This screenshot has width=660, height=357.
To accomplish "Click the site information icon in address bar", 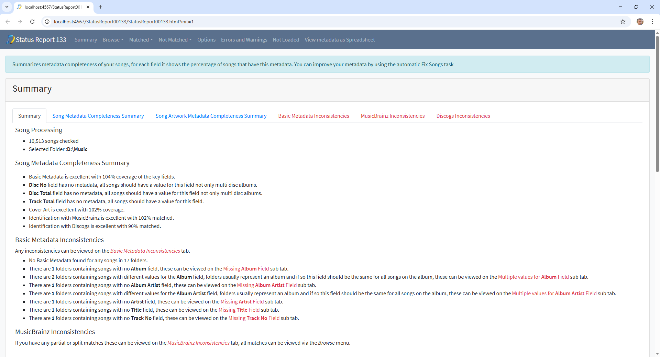I will click(x=47, y=22).
